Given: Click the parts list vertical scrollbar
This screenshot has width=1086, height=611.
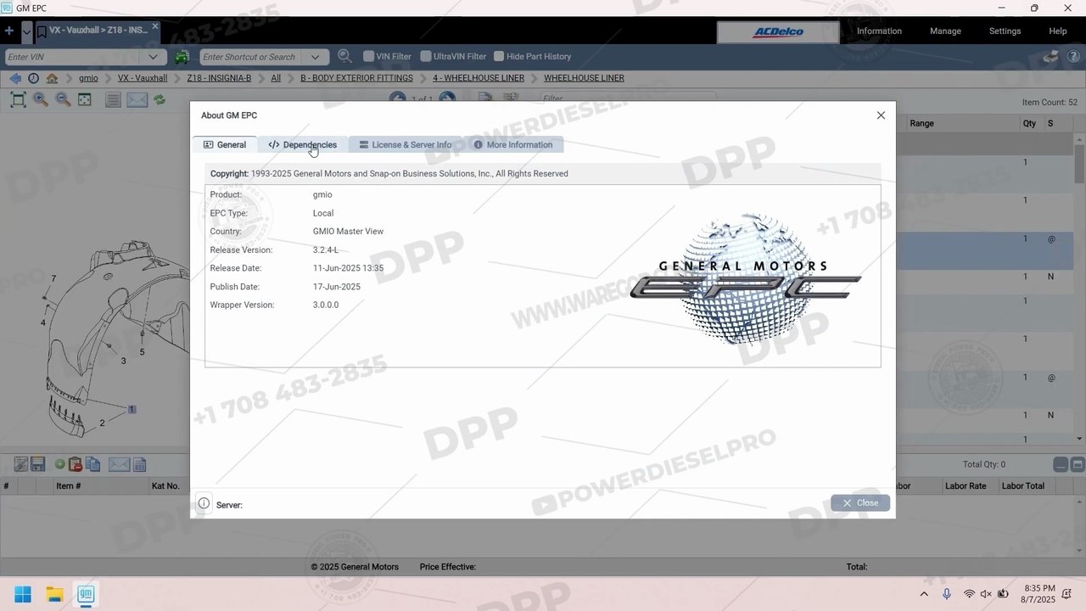Looking at the screenshot, I should click(1079, 164).
